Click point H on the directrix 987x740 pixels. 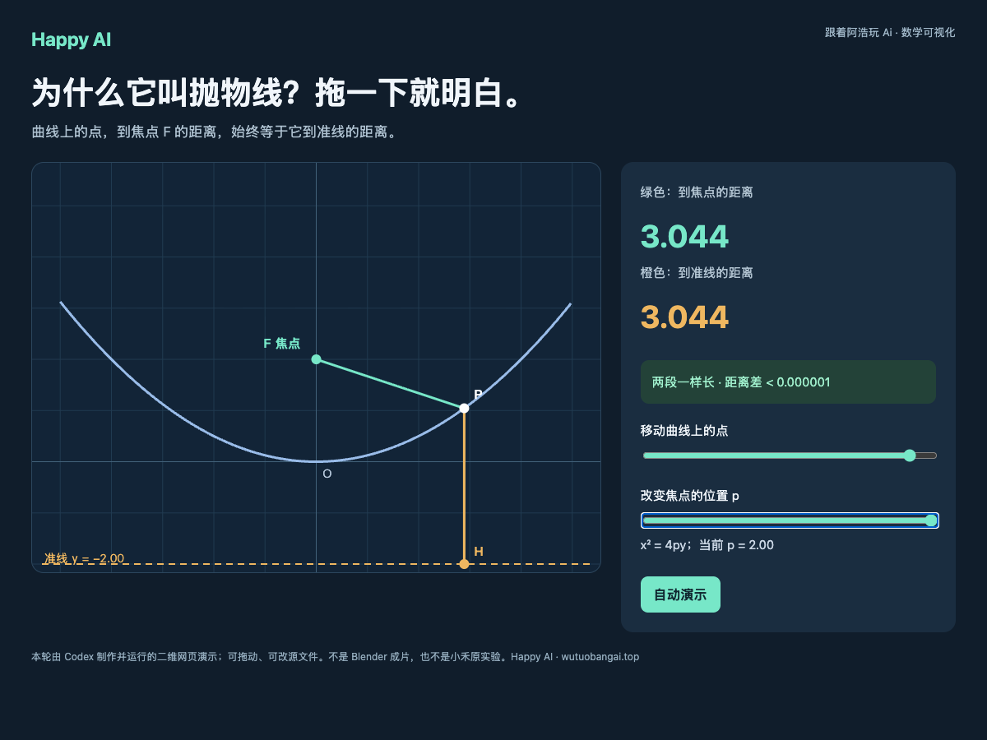tap(464, 564)
